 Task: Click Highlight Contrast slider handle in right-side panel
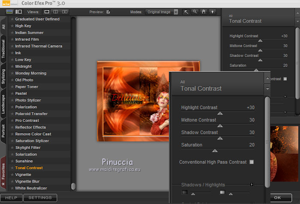[260, 41]
